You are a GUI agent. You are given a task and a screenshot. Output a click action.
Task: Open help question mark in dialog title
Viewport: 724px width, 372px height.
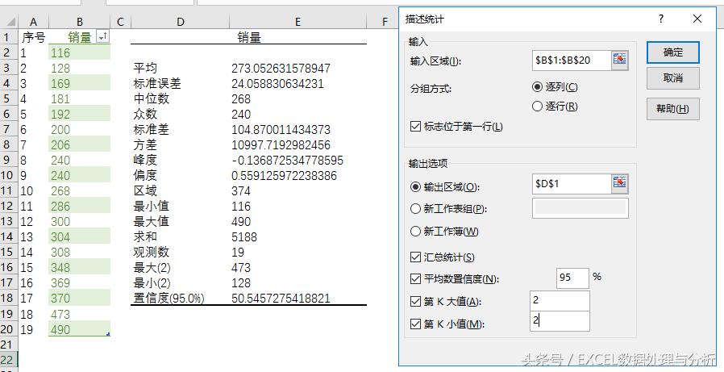(661, 19)
